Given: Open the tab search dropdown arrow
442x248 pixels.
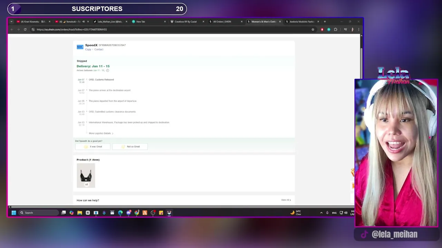Looking at the screenshot, I should (11, 22).
